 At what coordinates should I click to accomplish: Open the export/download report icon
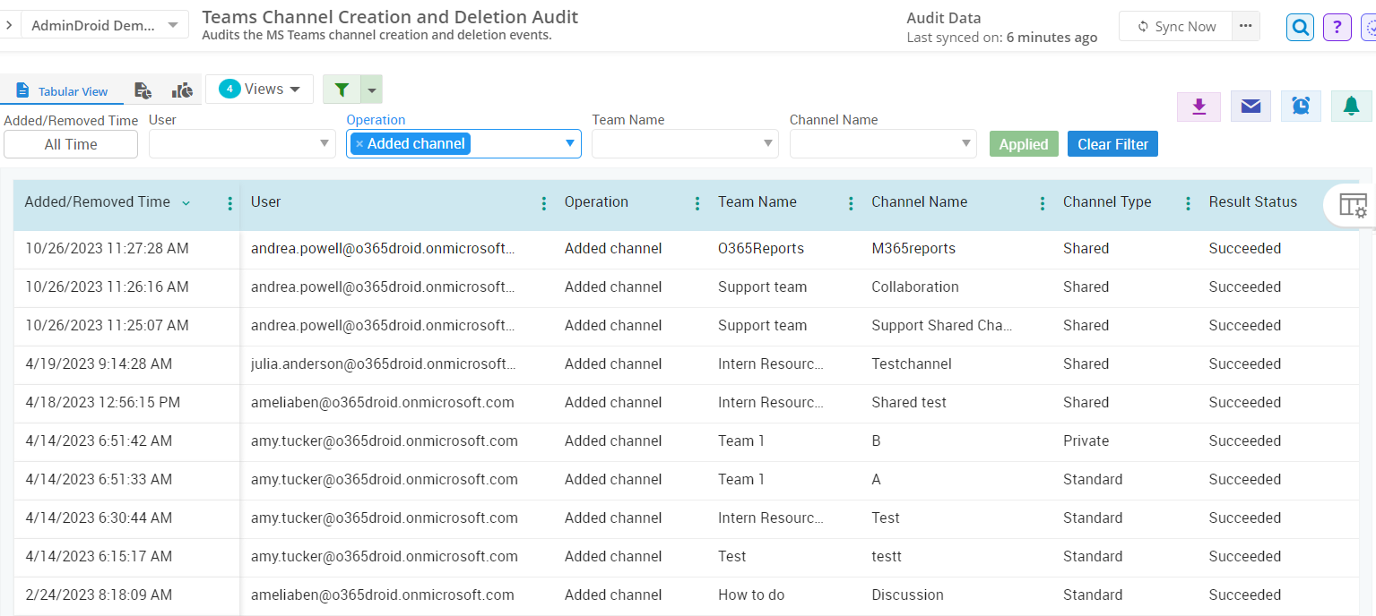pos(1199,106)
